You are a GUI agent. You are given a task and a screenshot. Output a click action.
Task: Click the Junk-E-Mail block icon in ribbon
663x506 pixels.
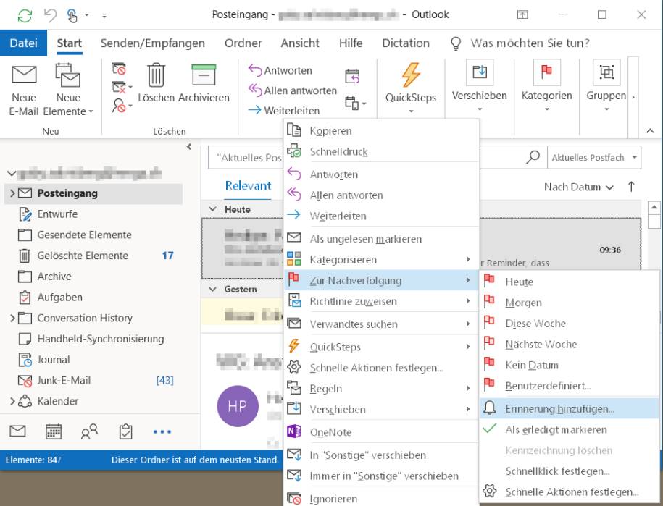pyautogui.click(x=120, y=105)
